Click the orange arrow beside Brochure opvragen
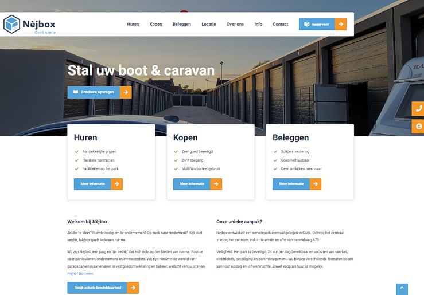The image size is (424, 295). click(126, 92)
